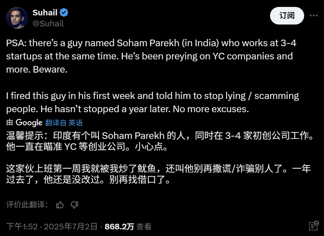
Task: Click the 2025年7月2日 date
Action: click(x=70, y=226)
